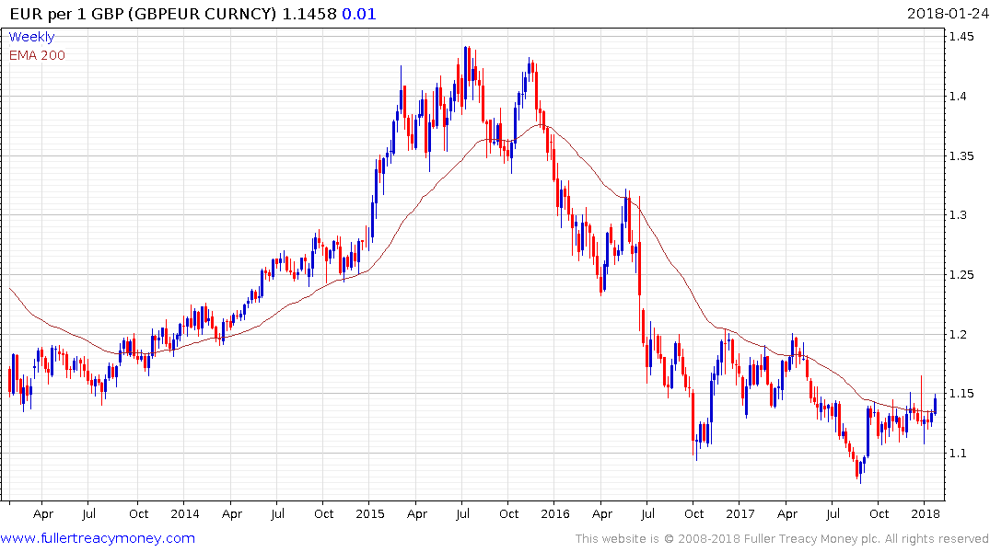
Task: Select the 'EMA 200' legend label
Action: pyautogui.click(x=37, y=55)
